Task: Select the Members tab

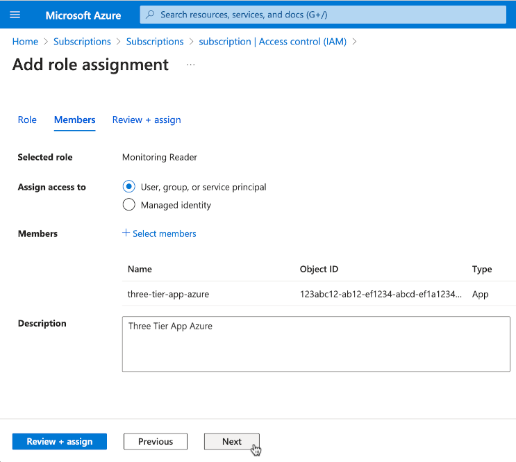Action: pos(74,119)
